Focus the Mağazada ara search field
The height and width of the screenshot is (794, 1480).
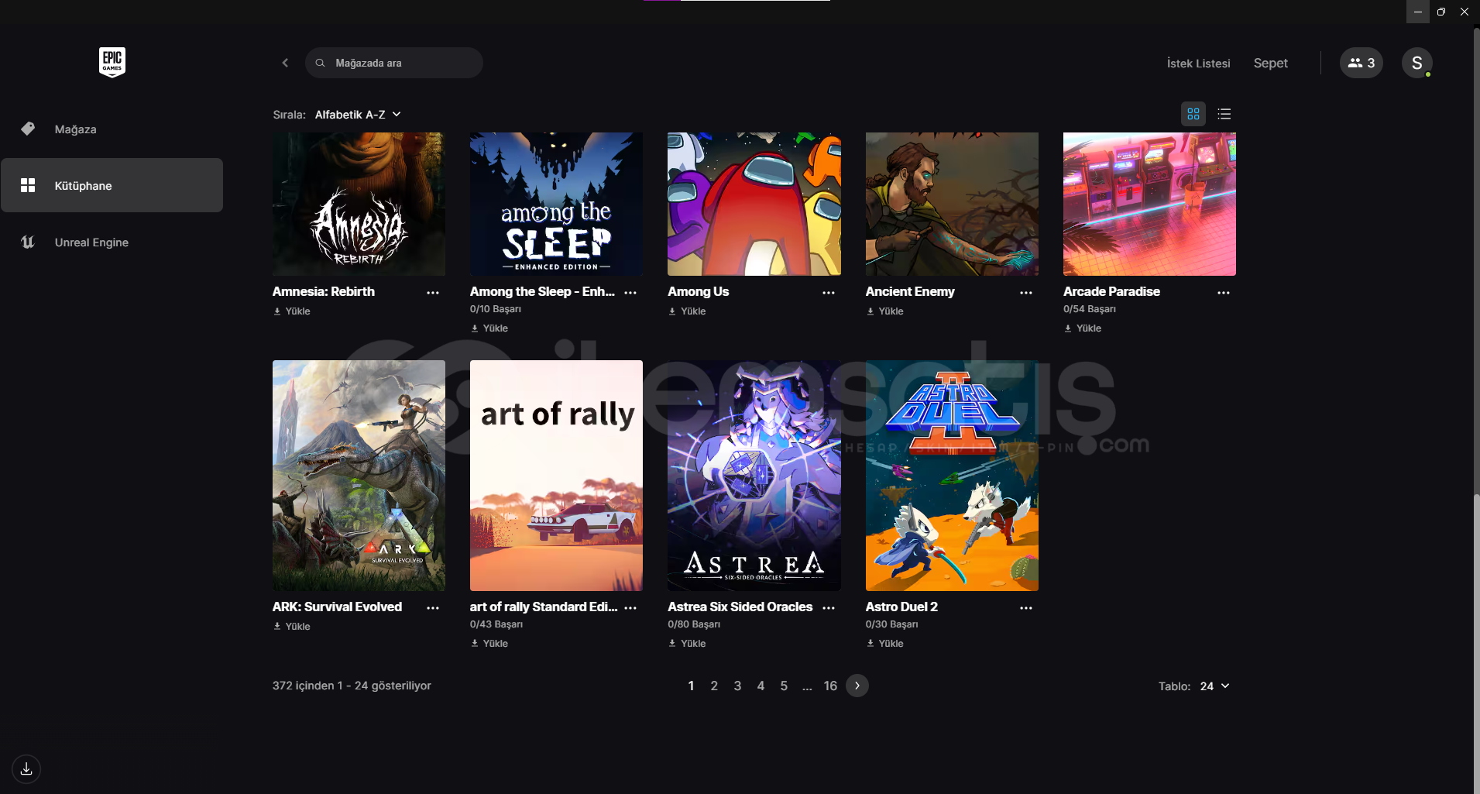(394, 63)
